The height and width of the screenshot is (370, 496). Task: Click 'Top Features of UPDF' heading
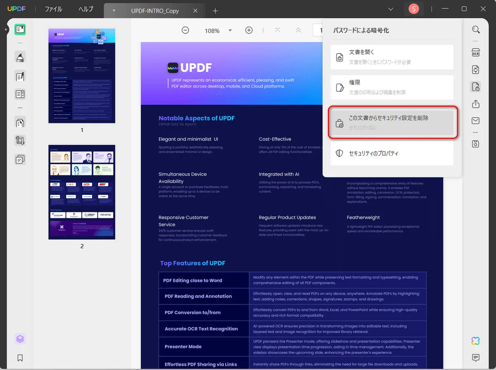click(x=193, y=263)
